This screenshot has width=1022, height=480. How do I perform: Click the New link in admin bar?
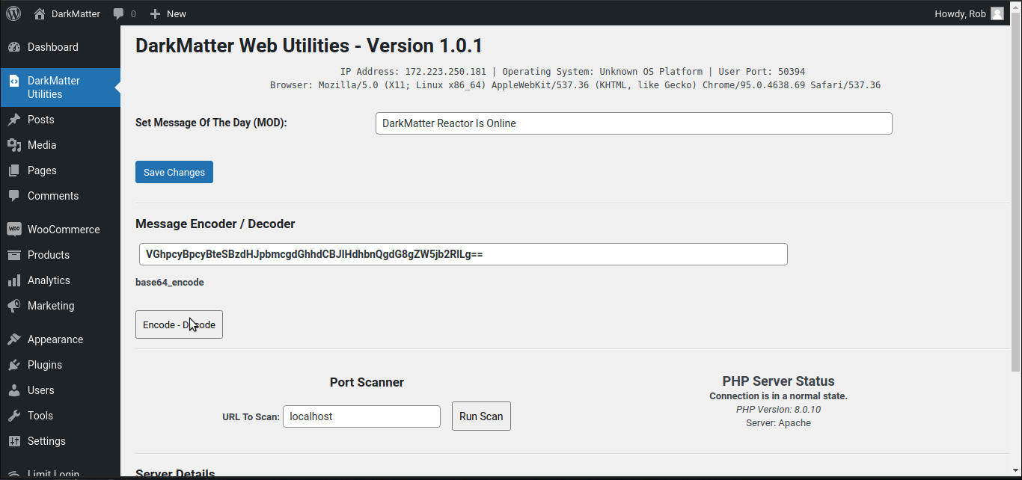point(168,13)
